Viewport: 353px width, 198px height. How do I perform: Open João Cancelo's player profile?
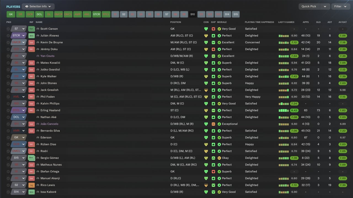49,124
